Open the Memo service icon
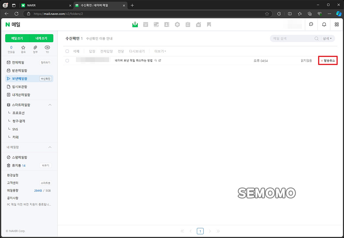Viewport: 344px width, 238px height. pos(156,24)
